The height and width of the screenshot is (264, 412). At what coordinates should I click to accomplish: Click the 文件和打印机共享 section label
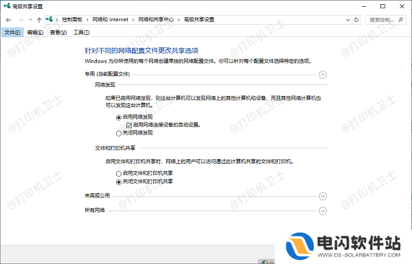(115, 148)
